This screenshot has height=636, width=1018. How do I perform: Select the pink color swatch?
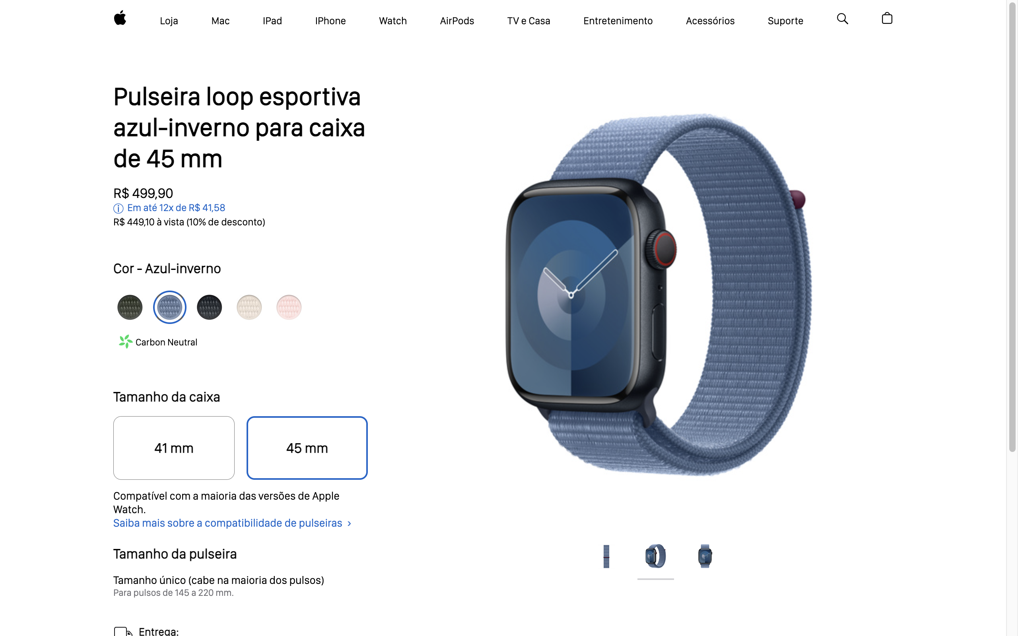pyautogui.click(x=288, y=306)
